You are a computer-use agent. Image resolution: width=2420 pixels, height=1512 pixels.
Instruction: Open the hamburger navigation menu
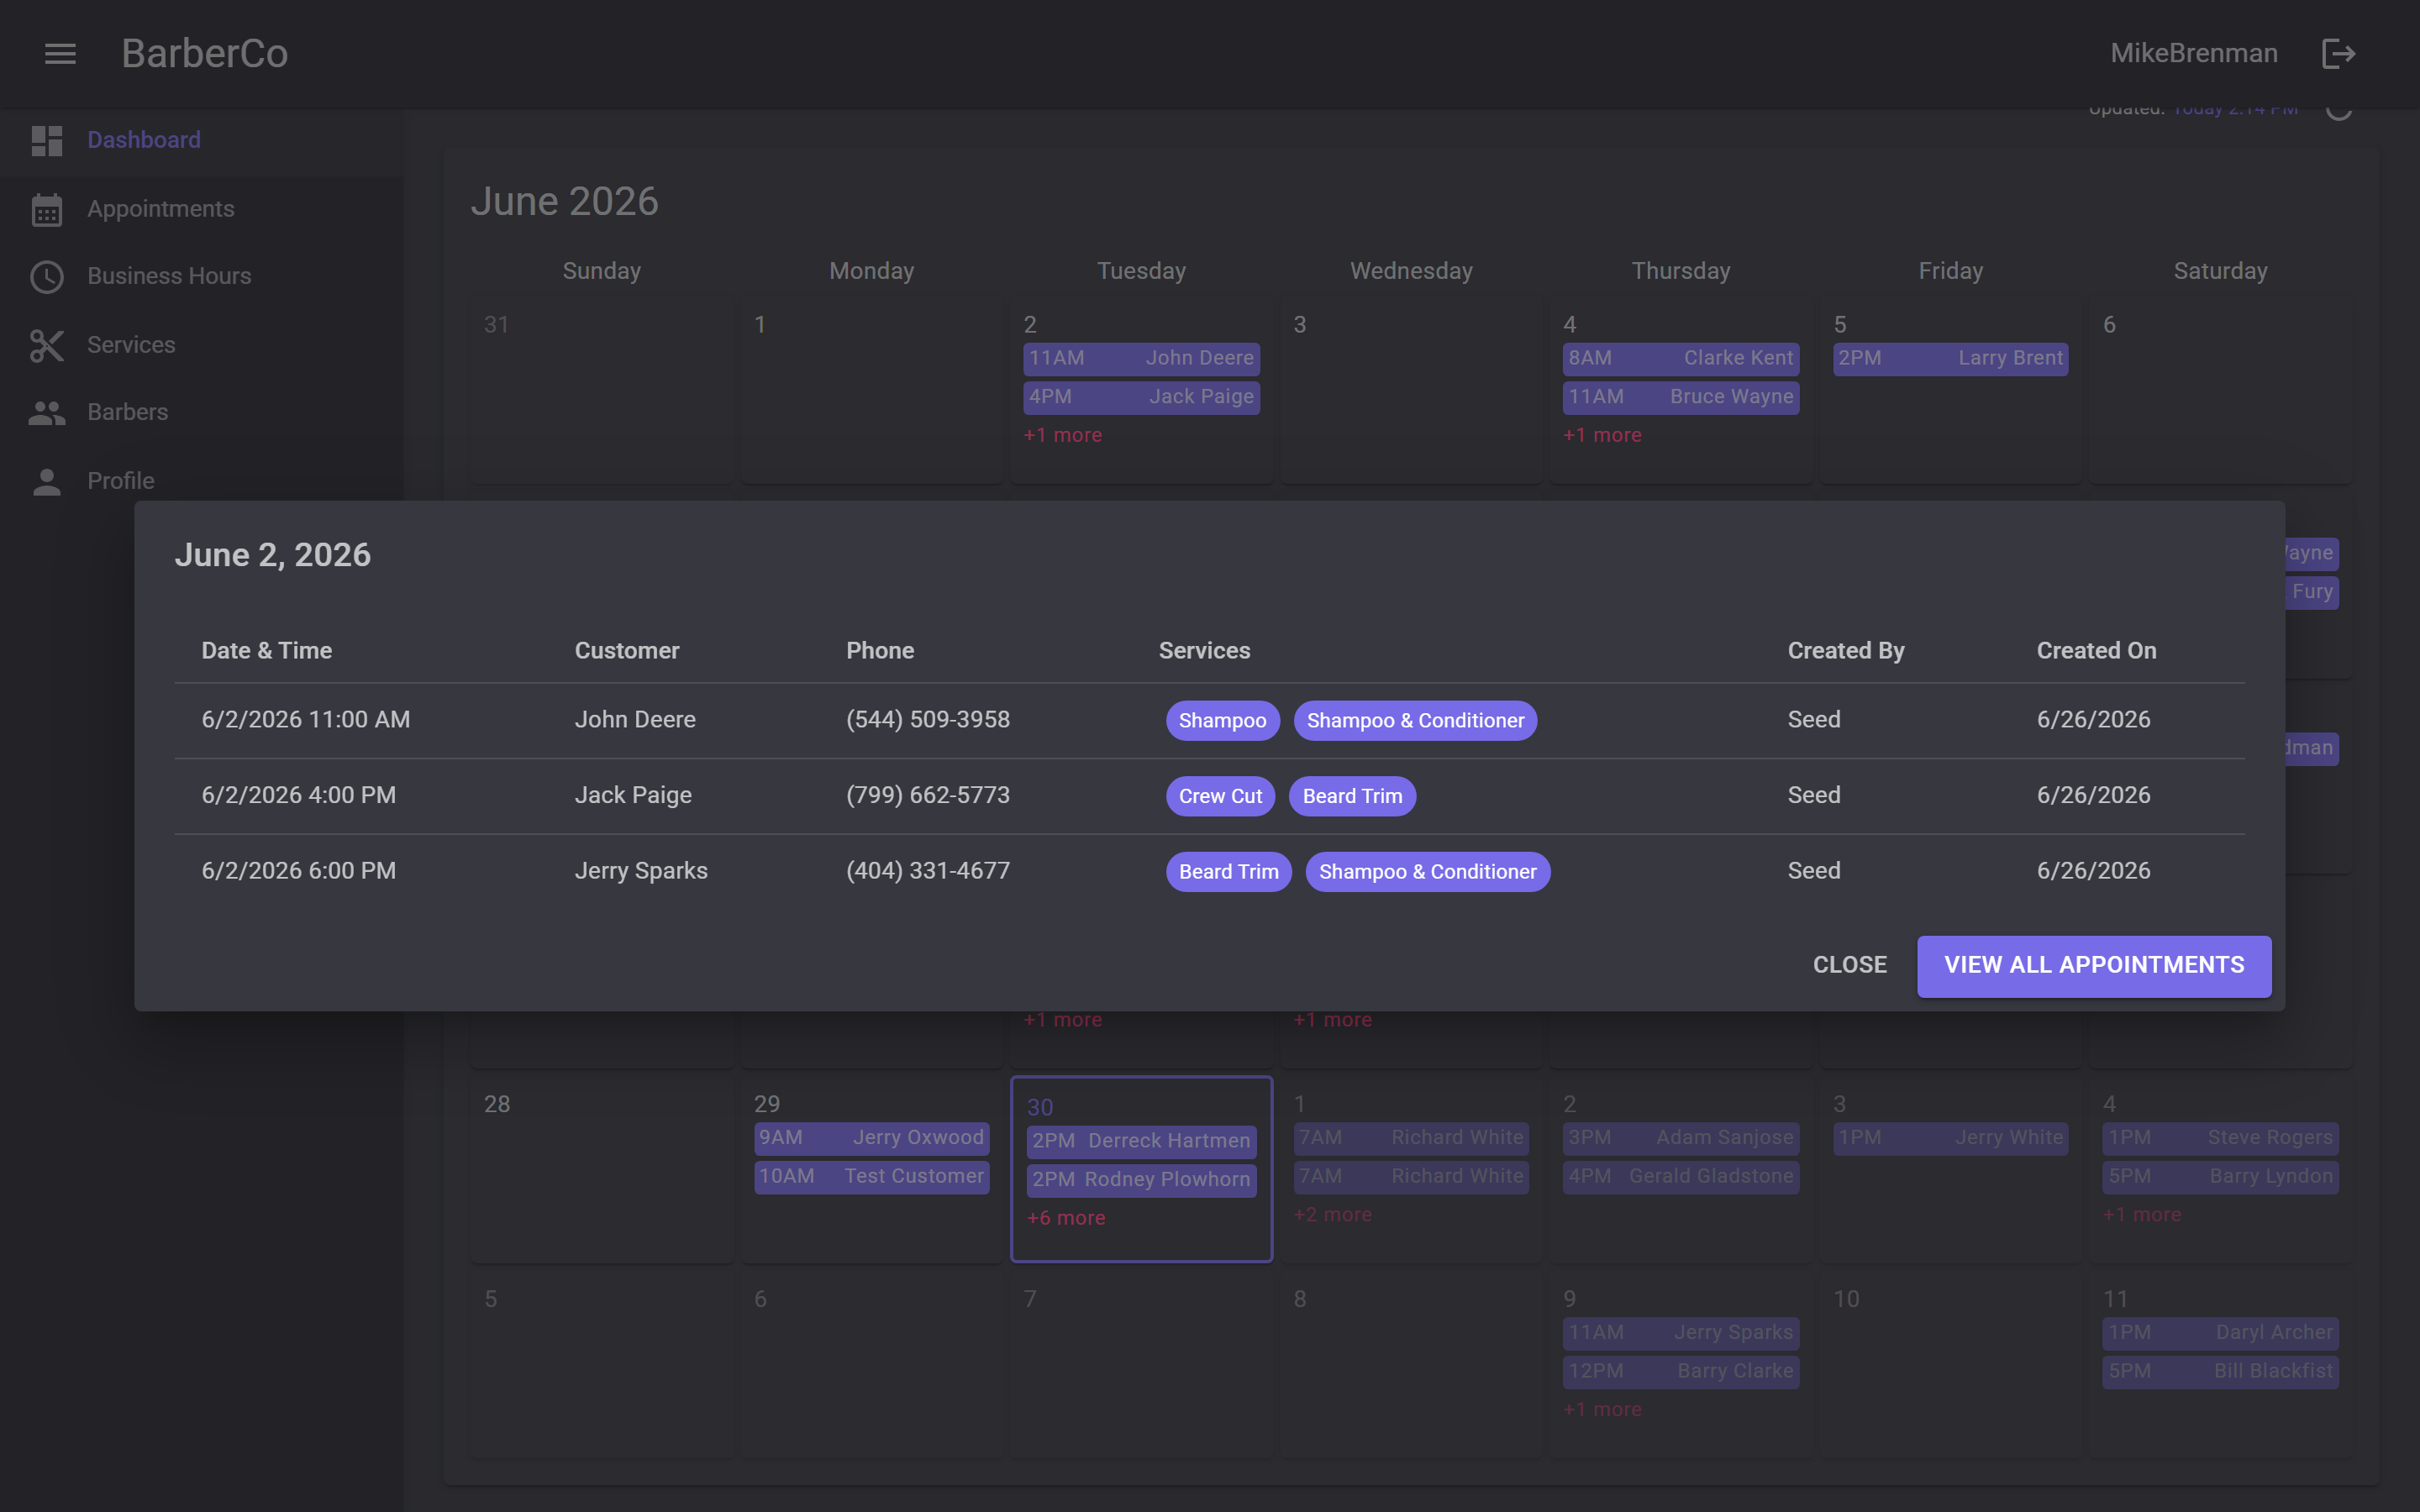[60, 54]
